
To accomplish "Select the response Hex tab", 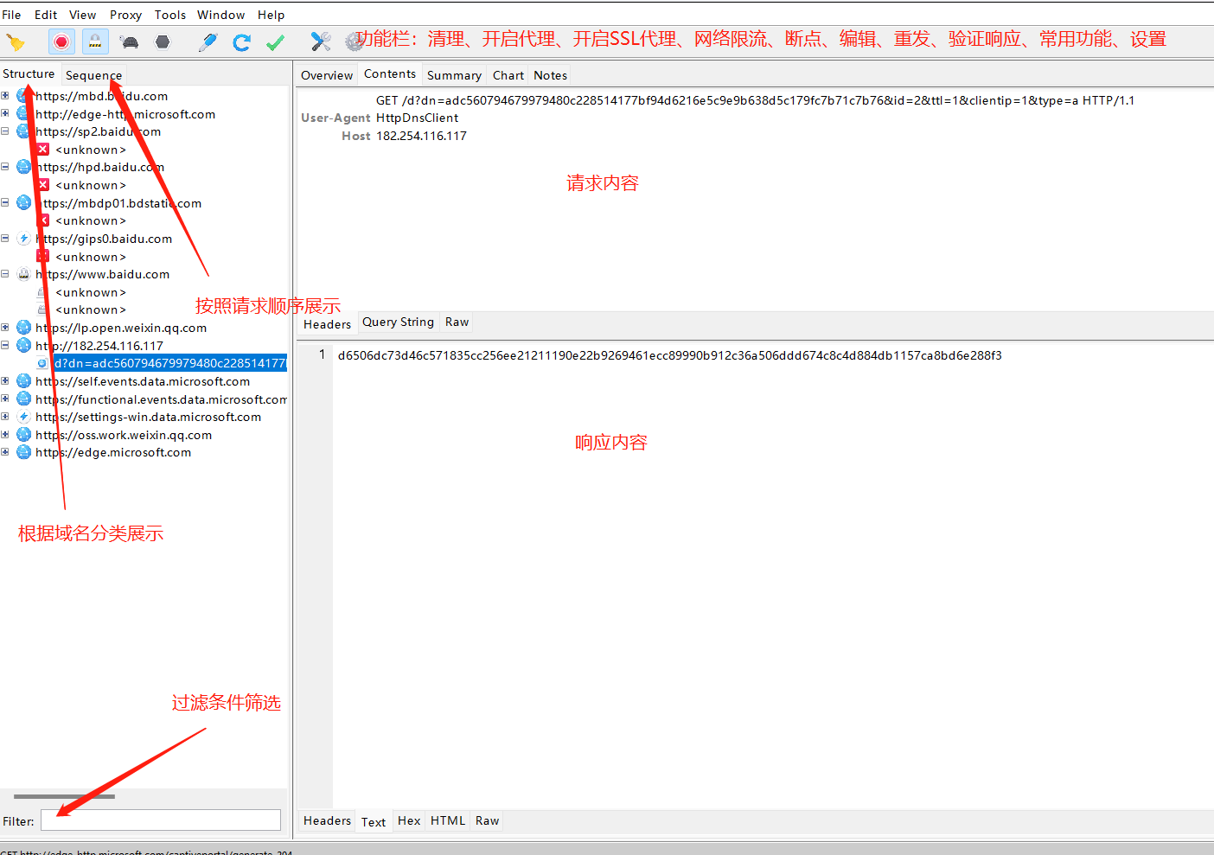I will coord(409,820).
